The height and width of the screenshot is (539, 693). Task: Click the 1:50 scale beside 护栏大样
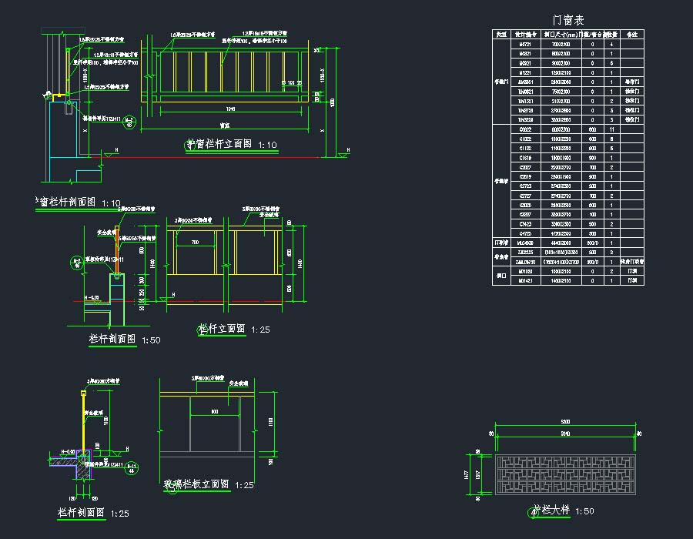tap(584, 511)
